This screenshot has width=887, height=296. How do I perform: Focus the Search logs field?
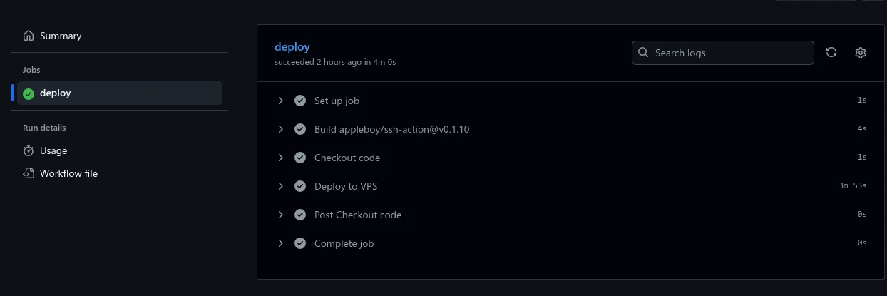point(722,53)
